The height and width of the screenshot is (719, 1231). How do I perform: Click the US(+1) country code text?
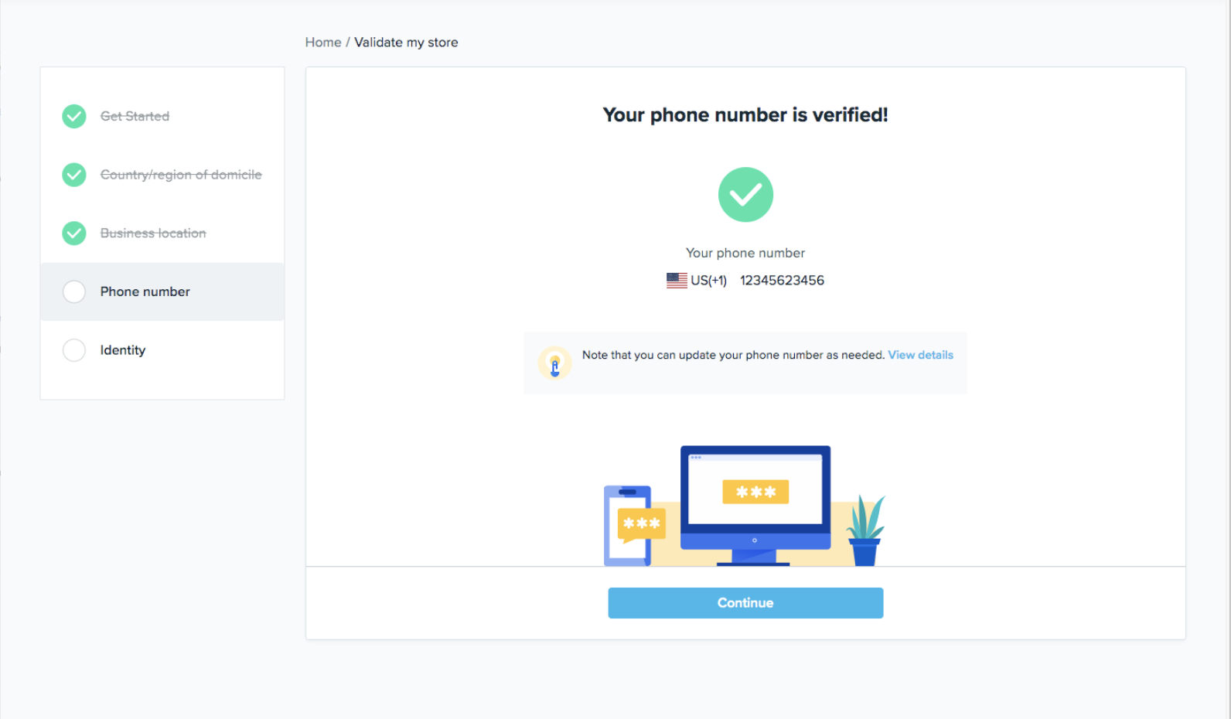coord(708,281)
